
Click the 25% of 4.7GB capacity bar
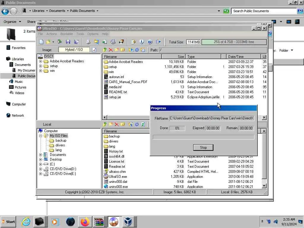(234, 42)
